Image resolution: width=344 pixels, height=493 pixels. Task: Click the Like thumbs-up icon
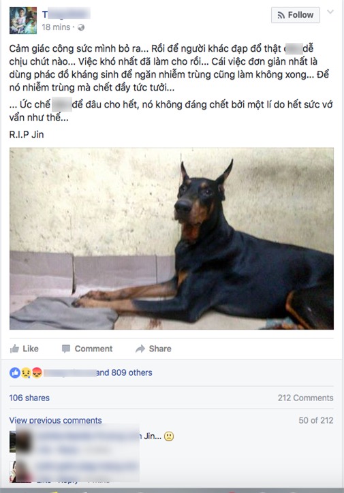(14, 349)
